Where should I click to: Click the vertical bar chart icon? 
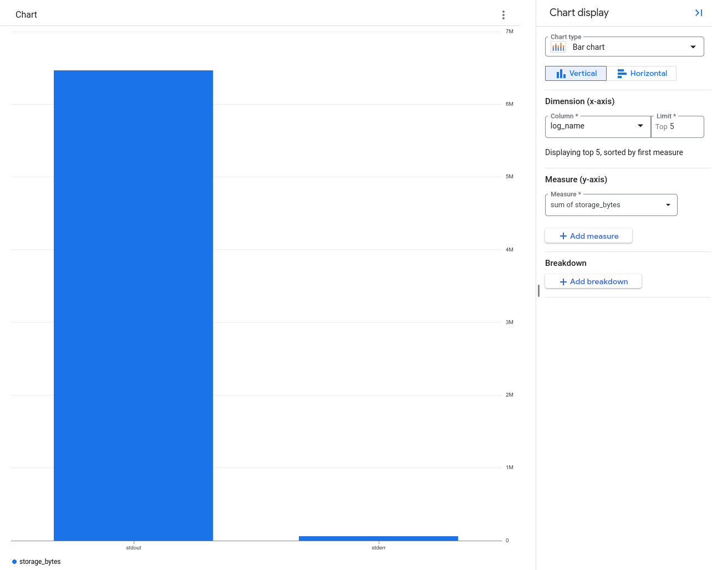562,73
